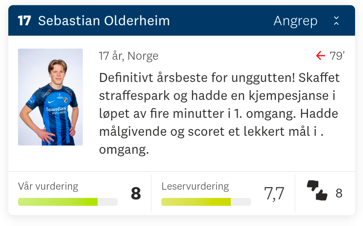Click the Sebastian Olderheim name header
The width and height of the screenshot is (363, 226).
point(104,21)
